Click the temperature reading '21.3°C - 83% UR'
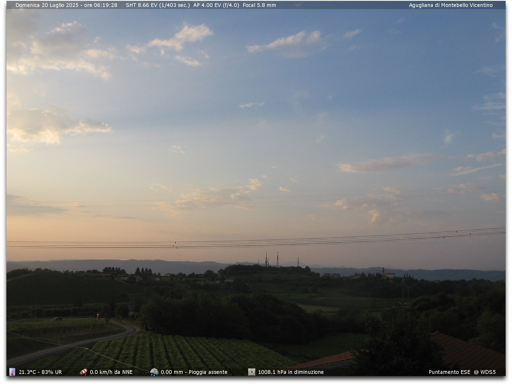The height and width of the screenshot is (384, 512). click(x=40, y=372)
